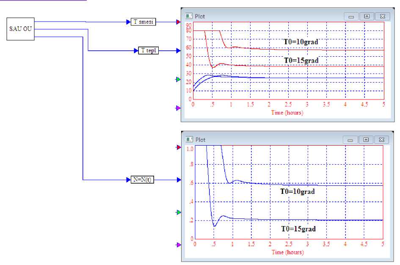Click green input connector of lower Plot
The image size is (400, 265).
tap(179, 212)
